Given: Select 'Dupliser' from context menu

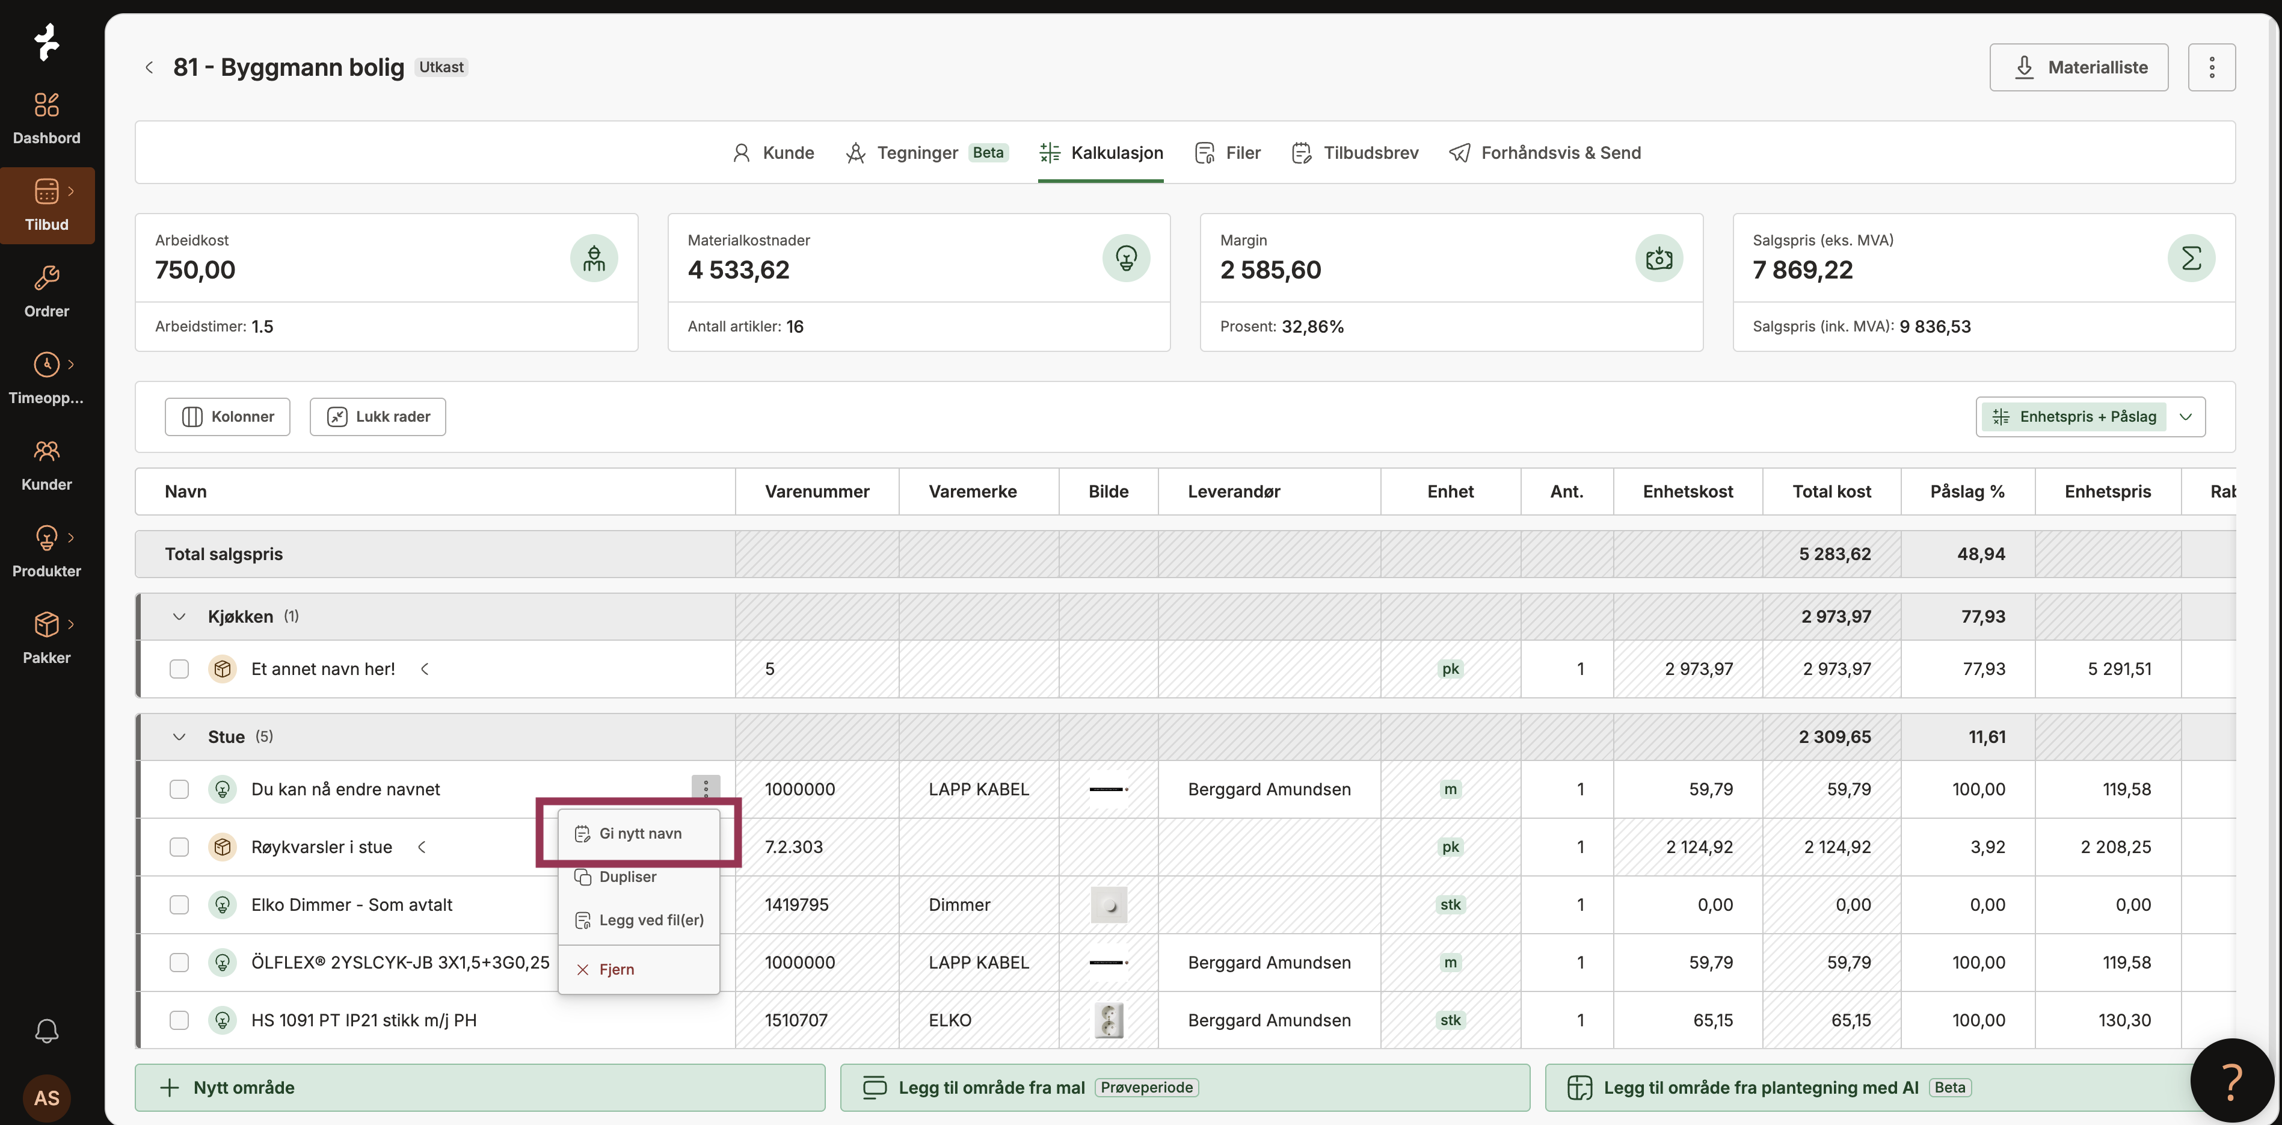Looking at the screenshot, I should [639, 877].
